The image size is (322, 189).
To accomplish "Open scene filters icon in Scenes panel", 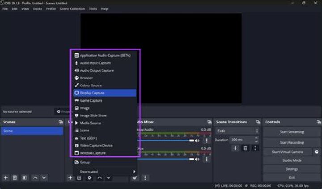I will [x=25, y=177].
